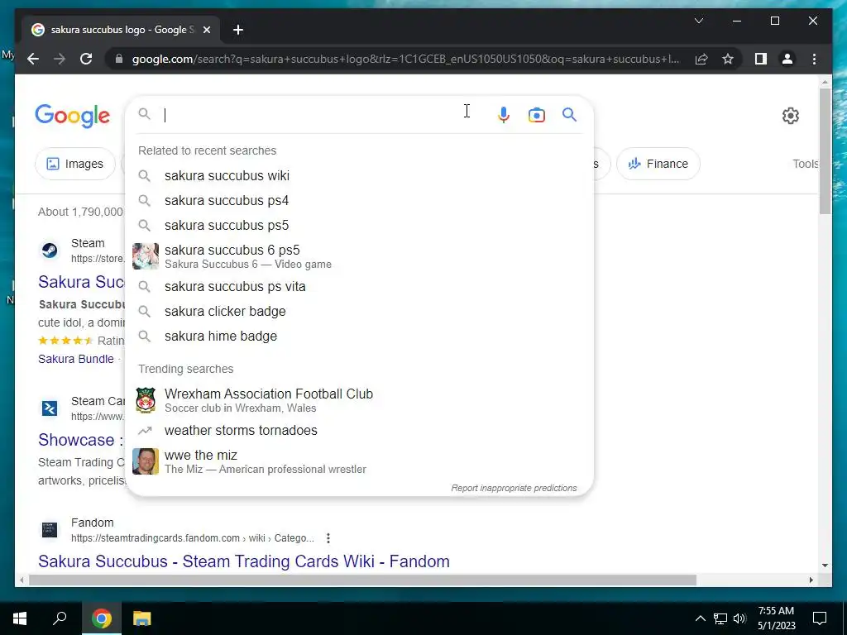This screenshot has width=847, height=635.
Task: View site information lock icon
Action: (x=119, y=59)
